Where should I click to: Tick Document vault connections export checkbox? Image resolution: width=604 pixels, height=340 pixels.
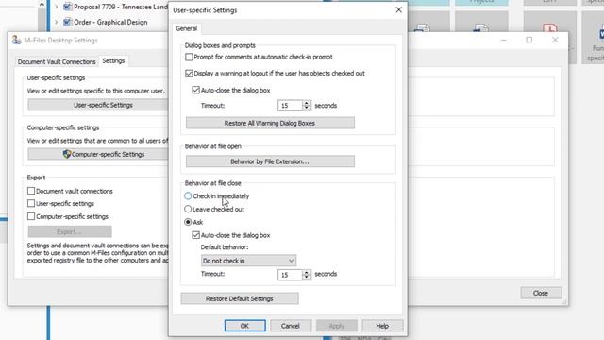click(x=31, y=191)
